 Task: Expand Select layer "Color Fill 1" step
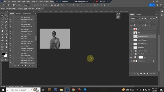coord(19,19)
